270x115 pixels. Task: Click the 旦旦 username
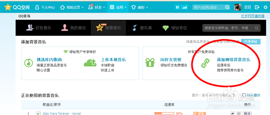(x=248, y=7)
